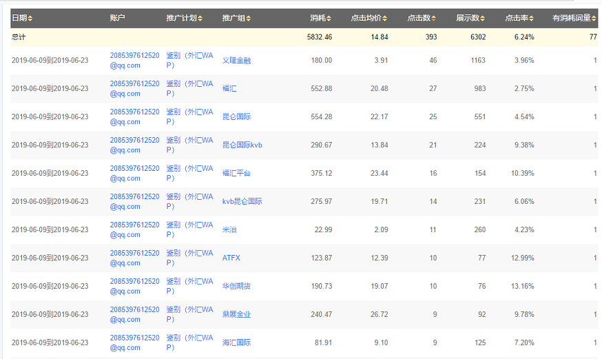Open the 福汇 promotion group link
602x359 pixels.
coord(229,88)
